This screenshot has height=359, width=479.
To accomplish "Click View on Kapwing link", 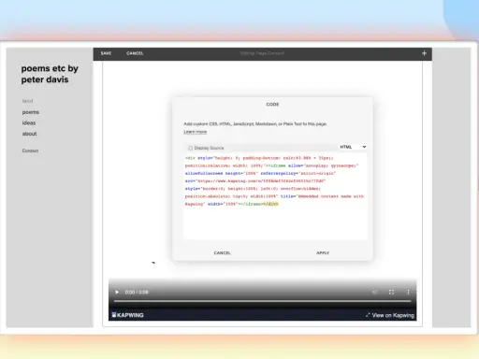I will point(390,315).
